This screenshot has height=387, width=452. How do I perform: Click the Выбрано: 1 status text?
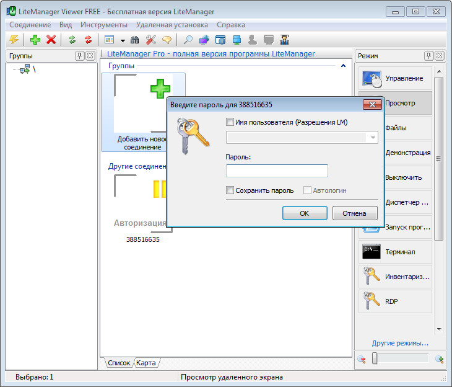pos(34,377)
